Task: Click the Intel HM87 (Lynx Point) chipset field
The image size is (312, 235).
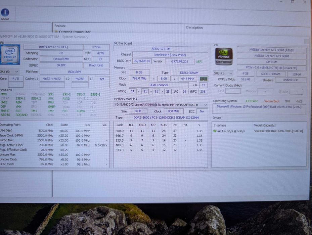Action: (x=170, y=55)
